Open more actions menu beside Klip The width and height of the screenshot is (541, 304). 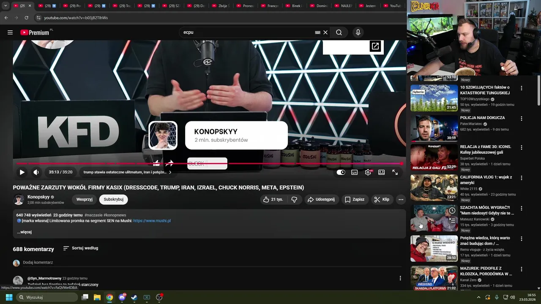401,199
